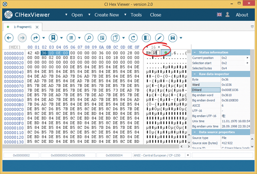The image size is (257, 174).
Task: Select the 1: Fragment1 tab
Action: click(x=23, y=27)
